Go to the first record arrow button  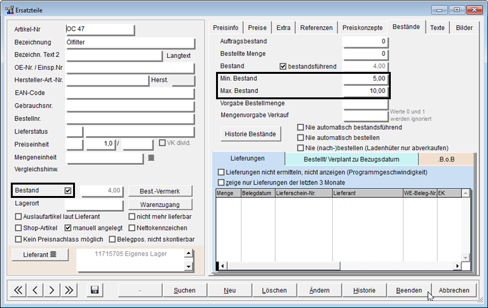(18, 290)
